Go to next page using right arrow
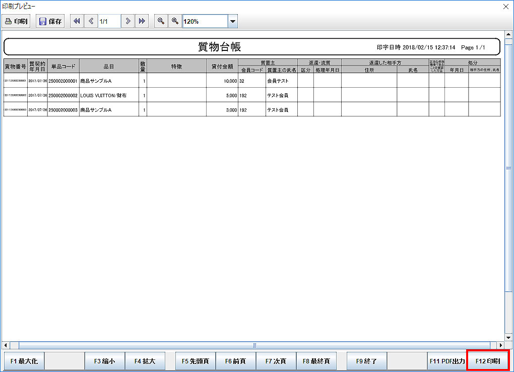 128,21
